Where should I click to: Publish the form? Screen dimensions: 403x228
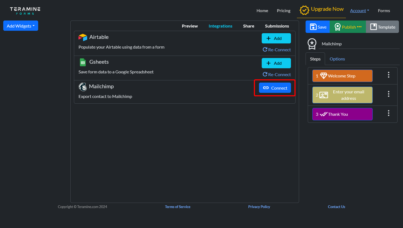tap(348, 27)
